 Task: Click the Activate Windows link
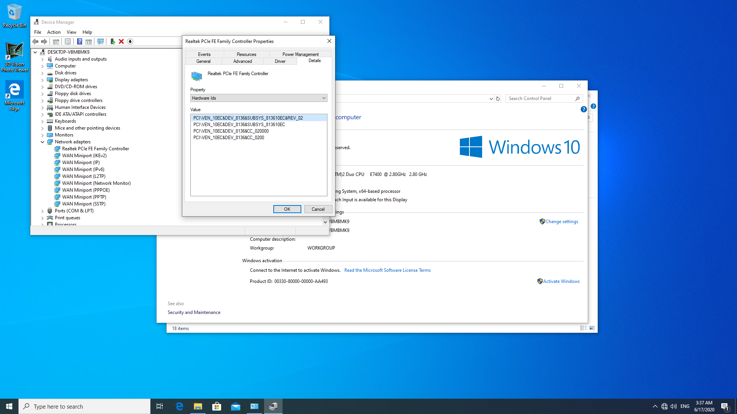(561, 281)
